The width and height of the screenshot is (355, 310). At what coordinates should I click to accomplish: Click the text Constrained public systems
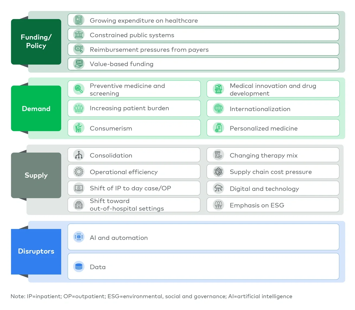(x=132, y=35)
